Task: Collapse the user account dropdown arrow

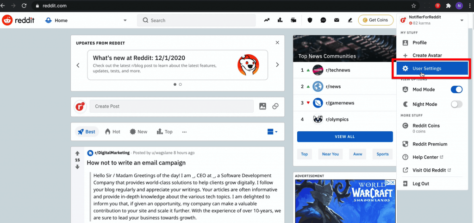Action: pyautogui.click(x=462, y=20)
